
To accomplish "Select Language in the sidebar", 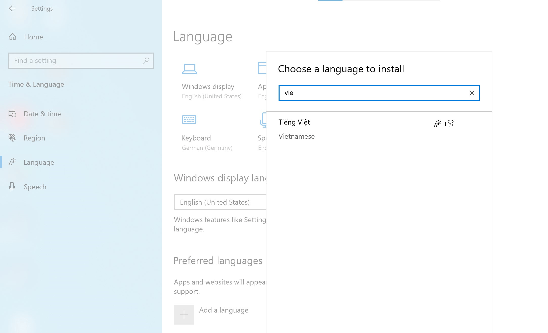I will pos(39,162).
